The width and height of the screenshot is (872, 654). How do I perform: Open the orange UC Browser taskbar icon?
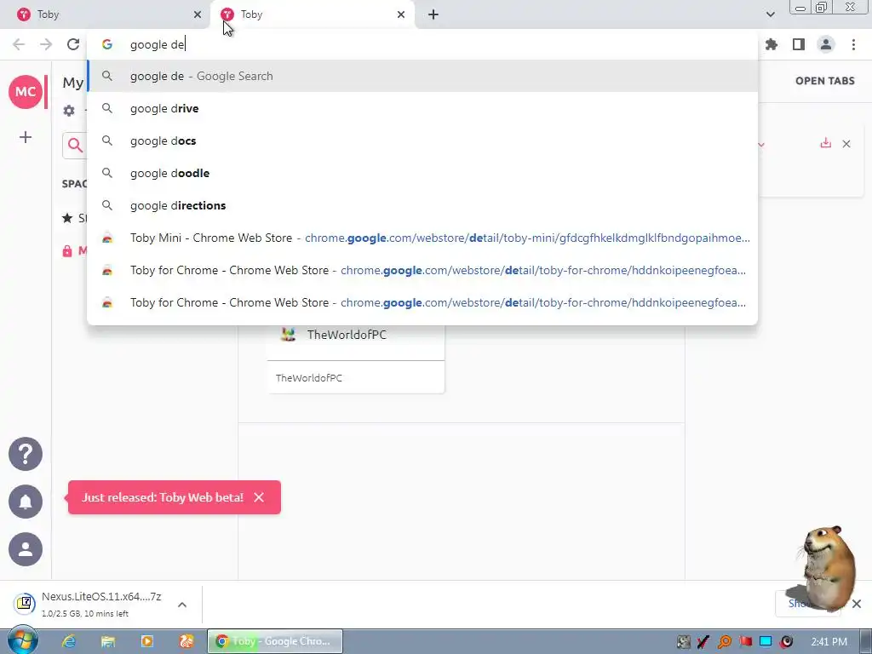[x=186, y=641]
